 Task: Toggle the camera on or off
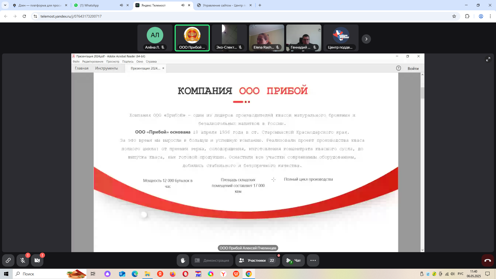click(x=37, y=260)
